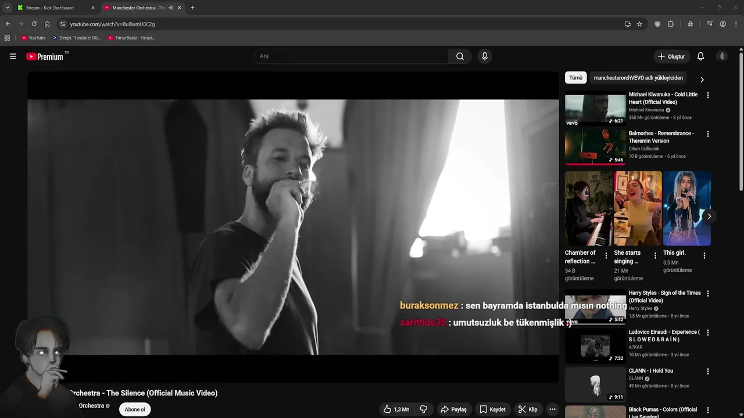The image size is (744, 418).
Task: View site information icon in address bar
Action: tap(63, 24)
